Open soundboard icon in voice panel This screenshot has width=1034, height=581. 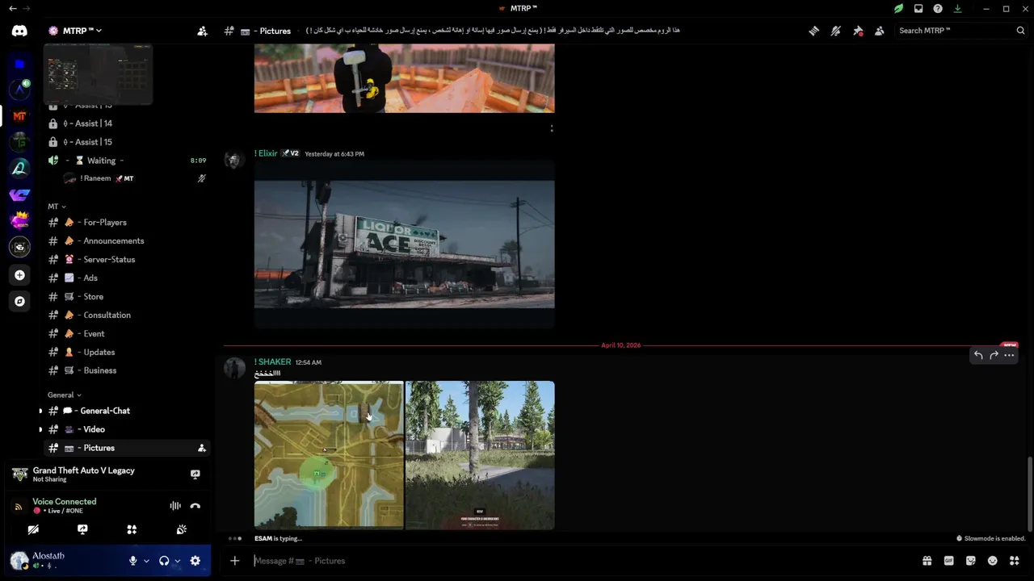[x=182, y=529]
